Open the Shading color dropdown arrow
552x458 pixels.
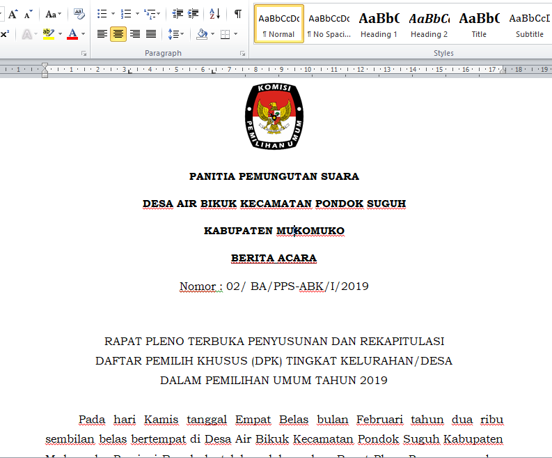coord(212,34)
